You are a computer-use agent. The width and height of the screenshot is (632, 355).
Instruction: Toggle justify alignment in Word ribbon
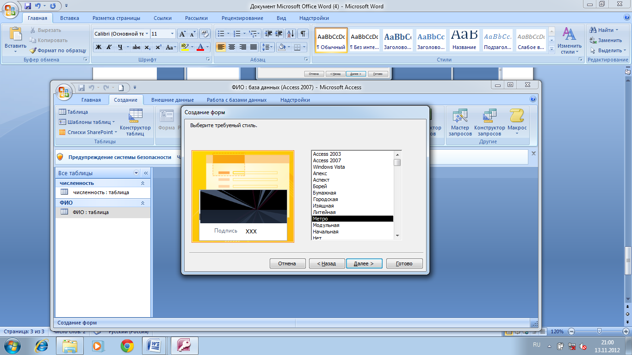tap(254, 47)
